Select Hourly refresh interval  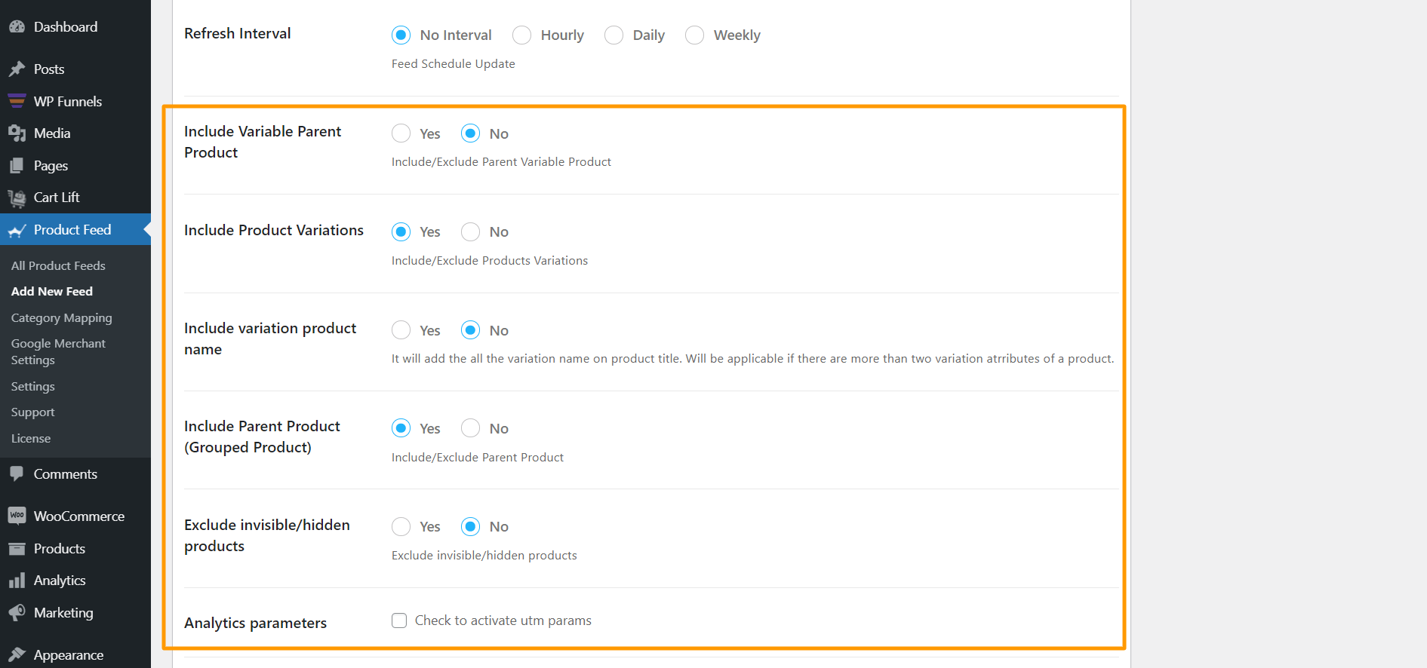tap(521, 35)
